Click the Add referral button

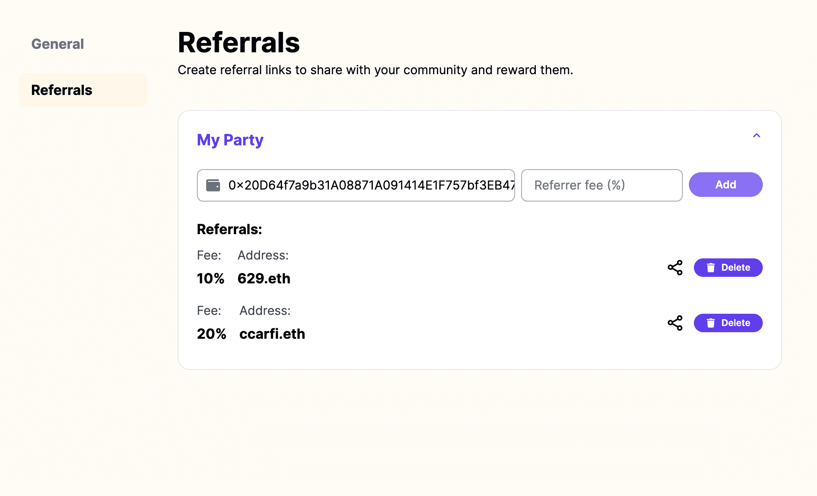(x=725, y=185)
